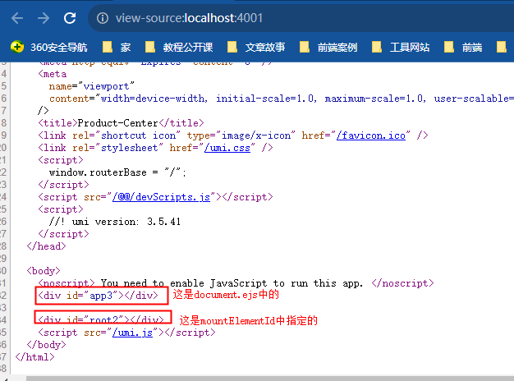Go forward with the forward arrow
The image size is (514, 381).
(x=44, y=18)
